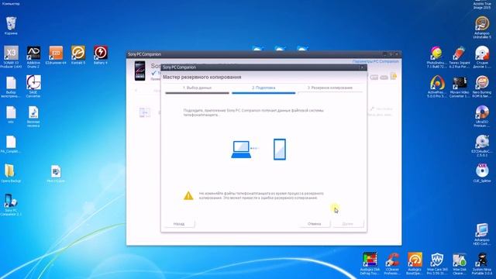Click the notification bell icon in main window
Viewport: 496px width, 279px height.
pos(394,76)
